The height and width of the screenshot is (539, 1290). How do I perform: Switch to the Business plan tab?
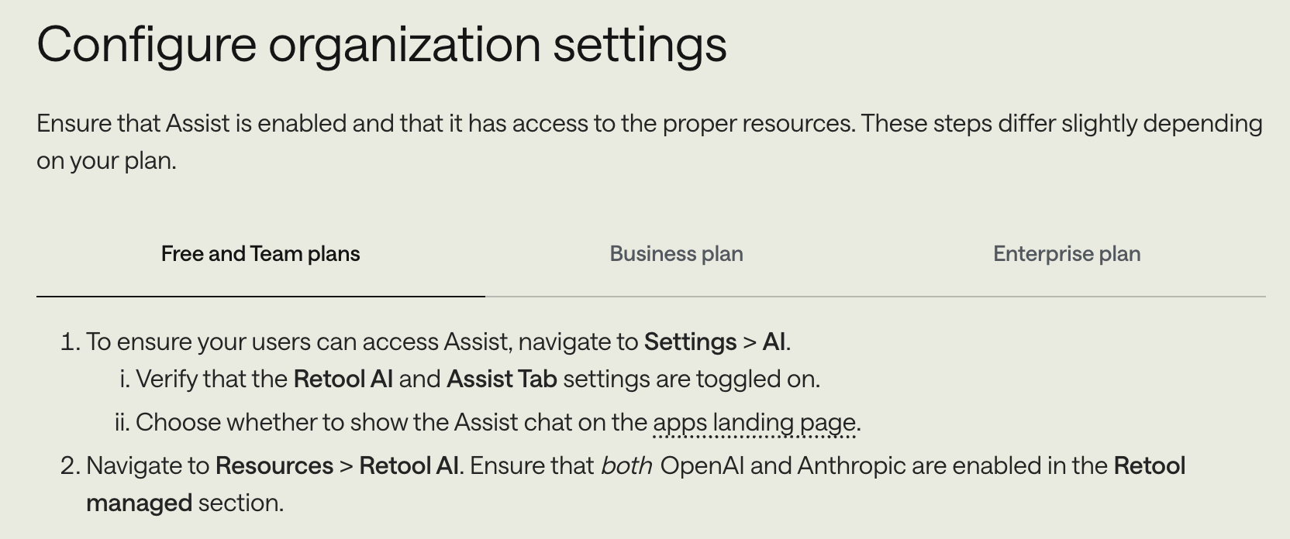point(676,254)
